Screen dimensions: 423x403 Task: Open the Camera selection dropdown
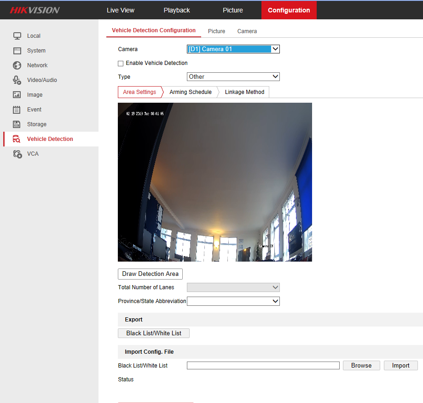click(233, 49)
